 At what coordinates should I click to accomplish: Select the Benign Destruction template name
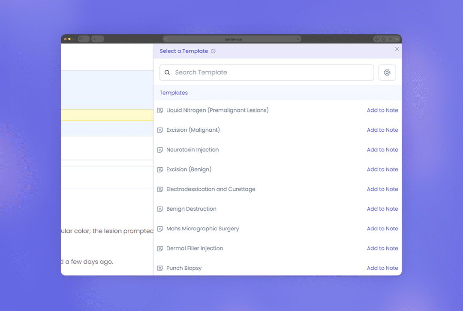[x=191, y=209]
